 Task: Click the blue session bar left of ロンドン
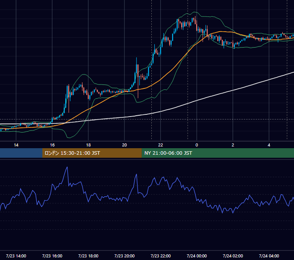21,153
